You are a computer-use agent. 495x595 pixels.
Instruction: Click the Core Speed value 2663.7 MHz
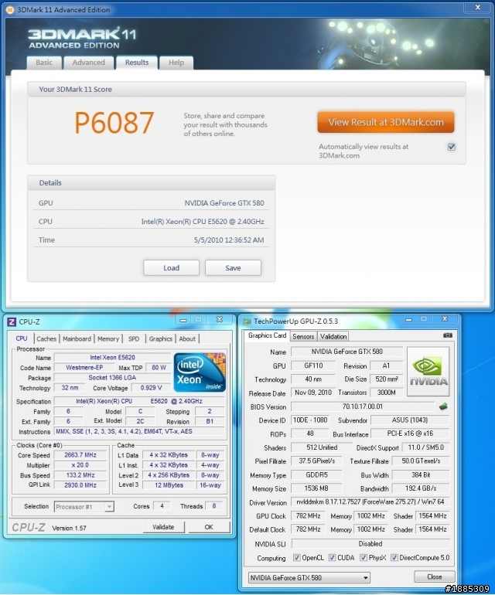click(80, 455)
